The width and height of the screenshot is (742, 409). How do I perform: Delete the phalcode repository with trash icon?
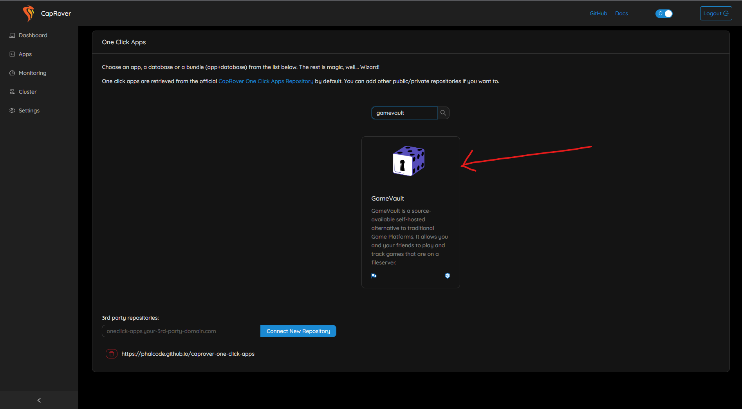point(112,354)
